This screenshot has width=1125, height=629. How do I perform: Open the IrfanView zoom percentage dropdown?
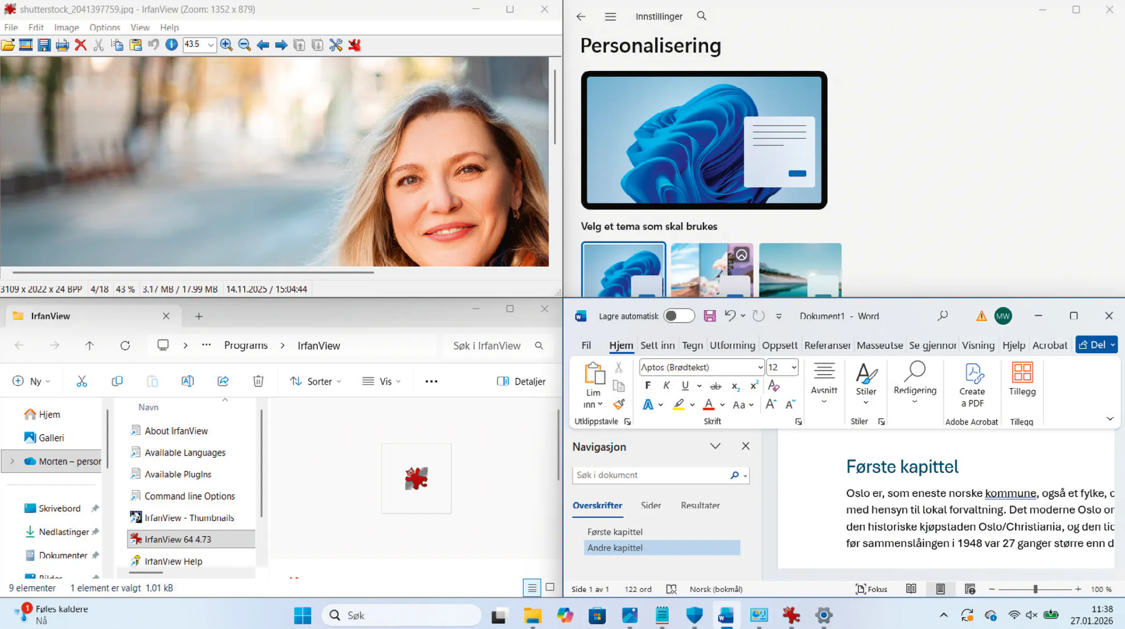coord(211,45)
